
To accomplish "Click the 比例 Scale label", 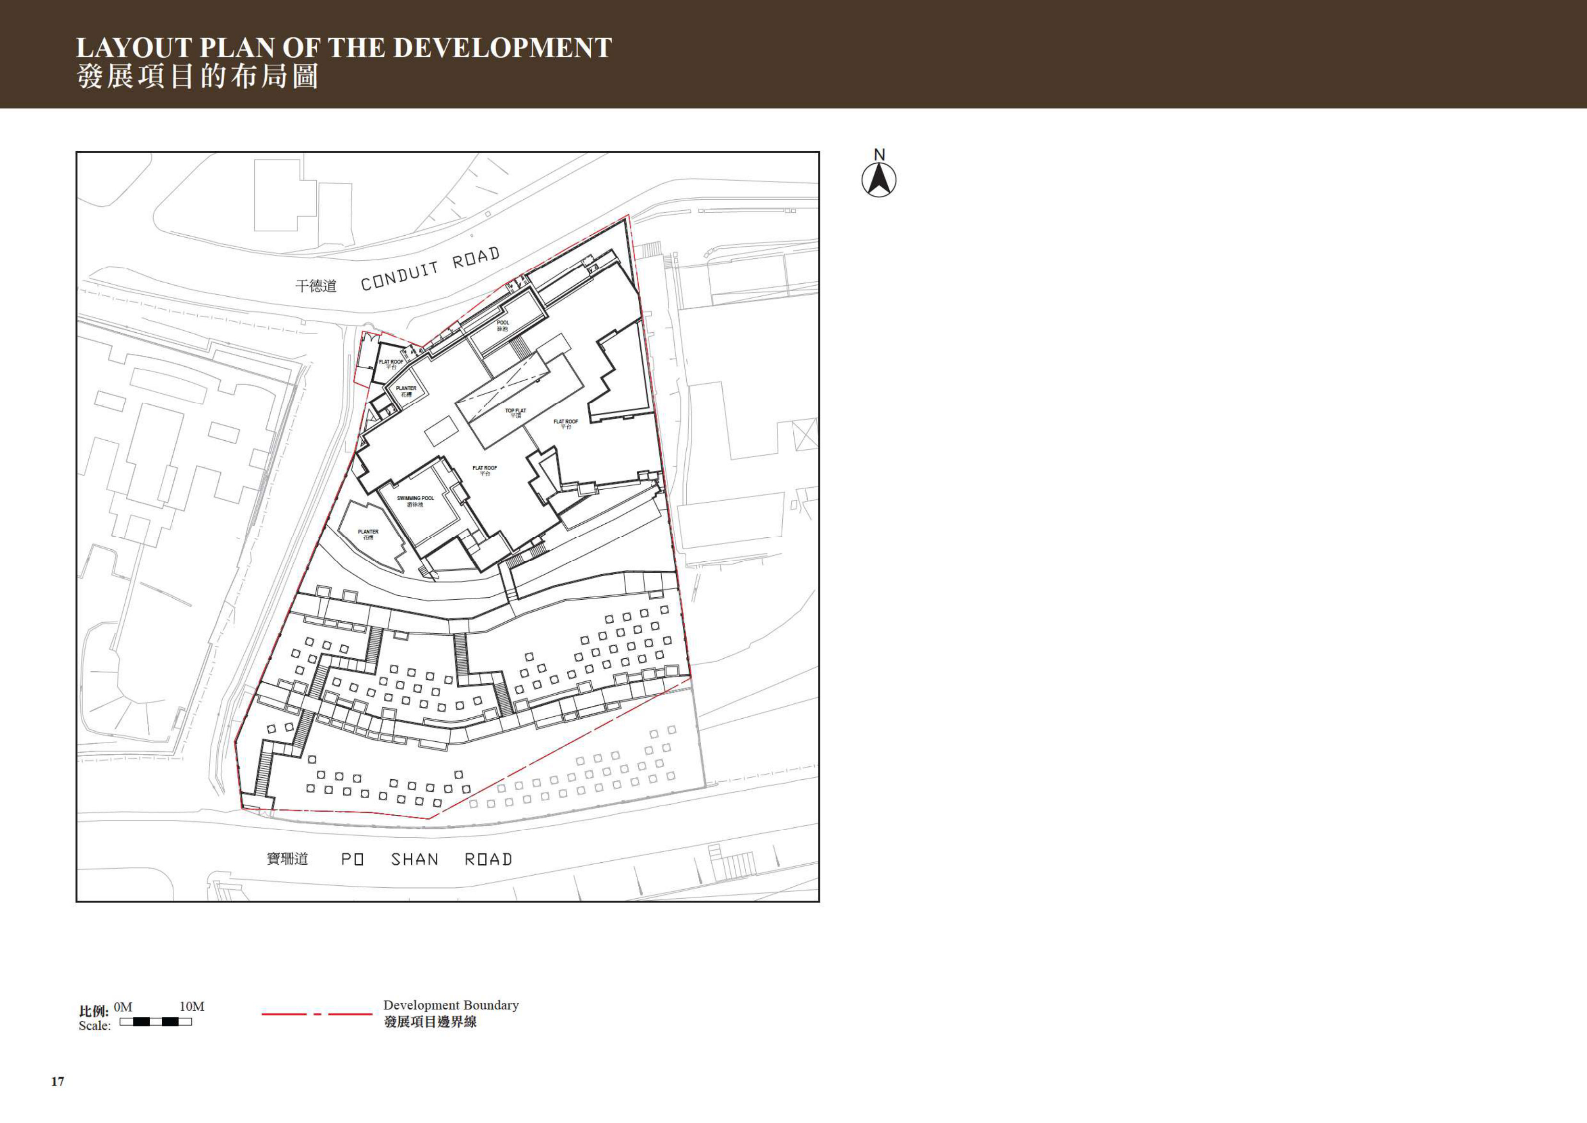I will [x=94, y=1019].
